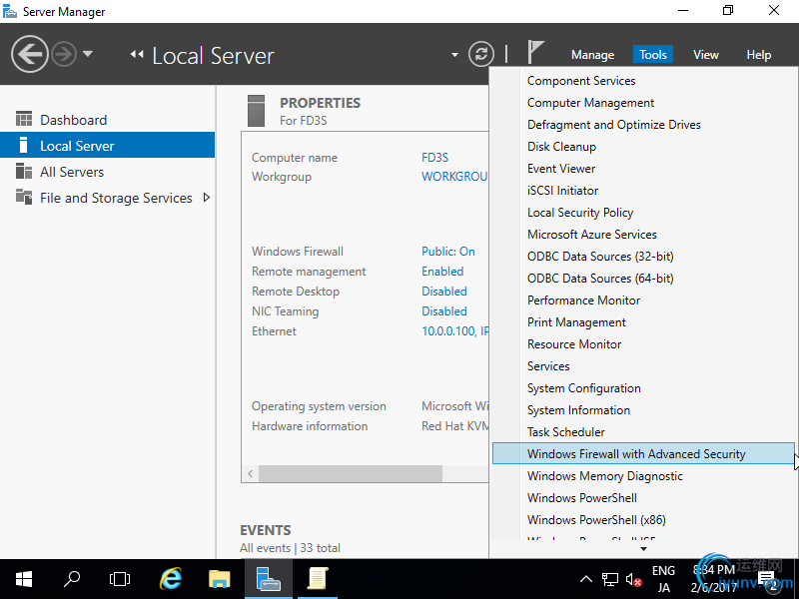Click the refresh icon in header
Screen dimensions: 799x599
[481, 54]
